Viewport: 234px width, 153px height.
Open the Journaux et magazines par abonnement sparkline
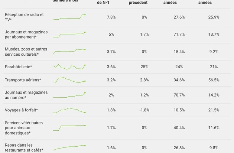coord(69,35)
